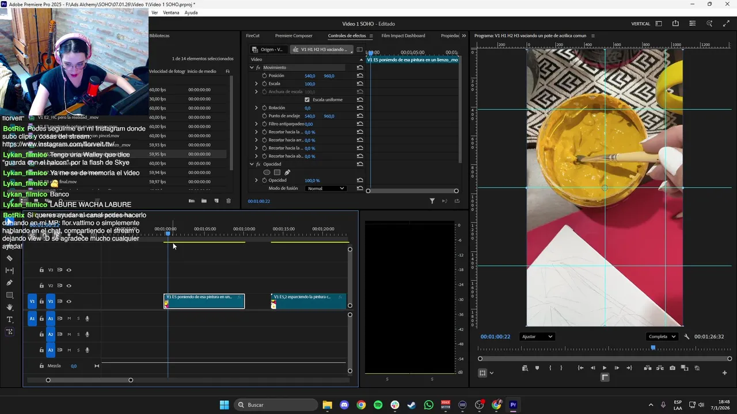Open Controles de efectos panel menu

(371, 36)
